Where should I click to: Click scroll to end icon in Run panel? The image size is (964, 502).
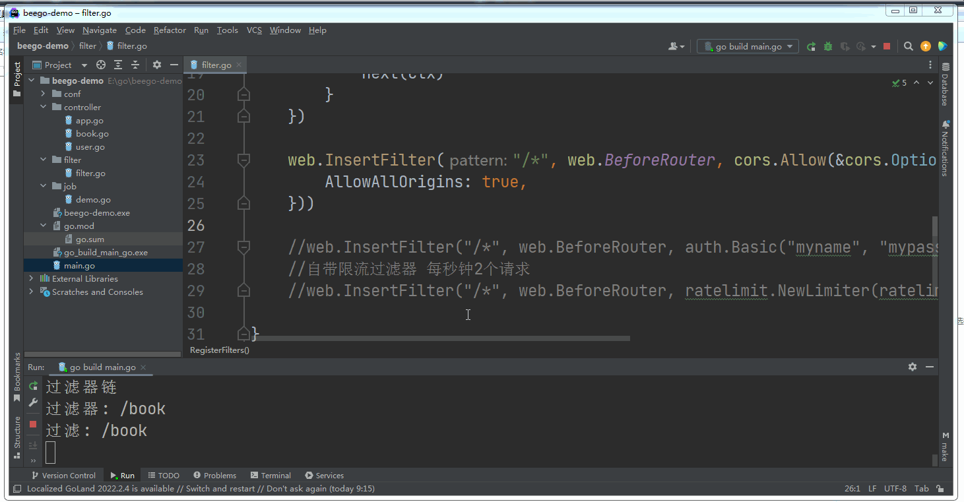click(x=33, y=446)
